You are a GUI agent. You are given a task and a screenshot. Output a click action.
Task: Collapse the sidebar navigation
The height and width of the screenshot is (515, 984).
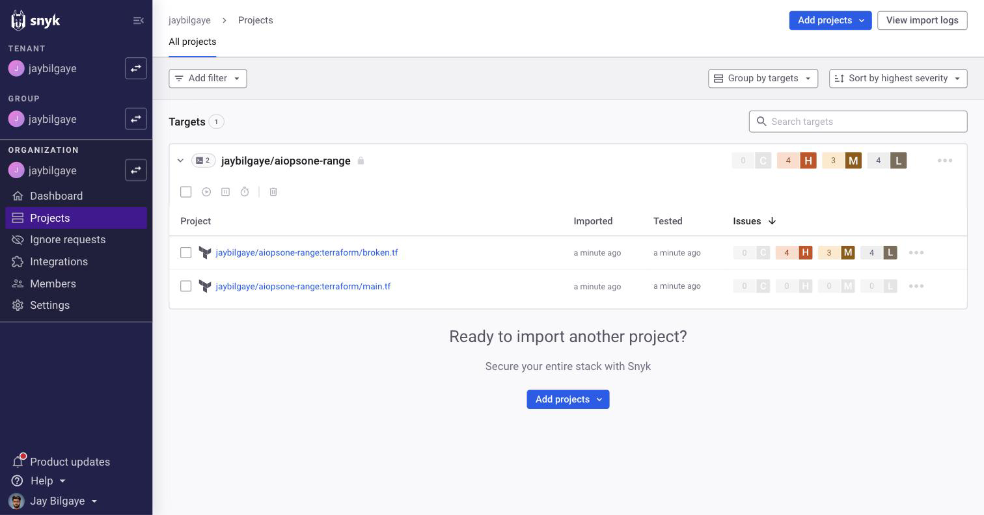138,21
